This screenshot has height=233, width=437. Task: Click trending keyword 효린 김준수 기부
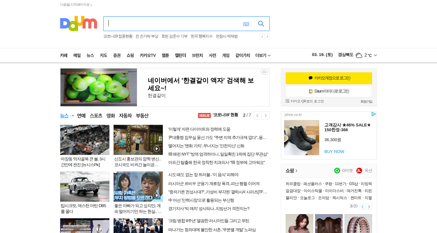click(174, 36)
